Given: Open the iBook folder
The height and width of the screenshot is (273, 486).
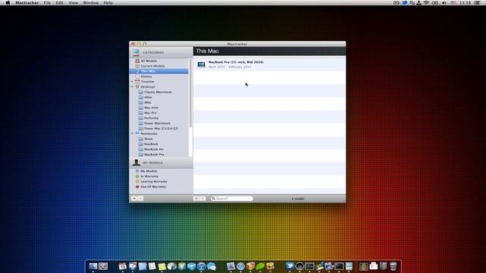Looking at the screenshot, I should (159, 139).
